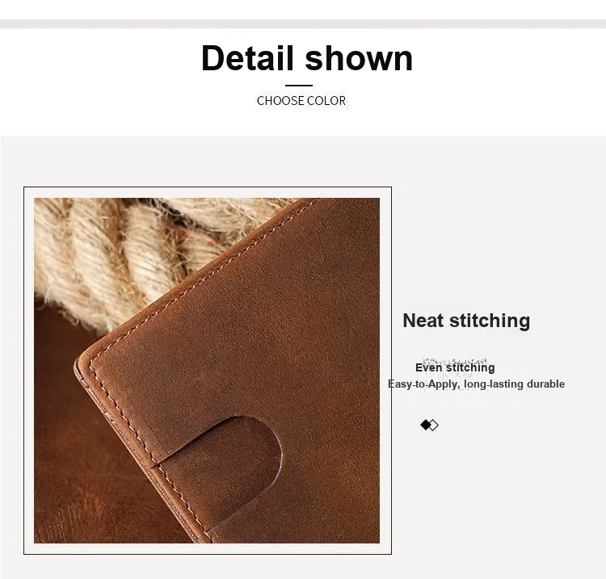Click the word "Detail" in the heading
606x579 pixels.
[x=247, y=58]
